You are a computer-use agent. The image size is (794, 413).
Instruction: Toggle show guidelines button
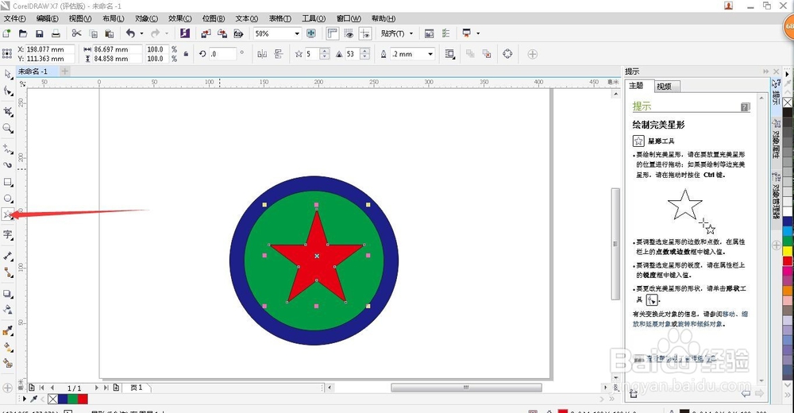[364, 33]
